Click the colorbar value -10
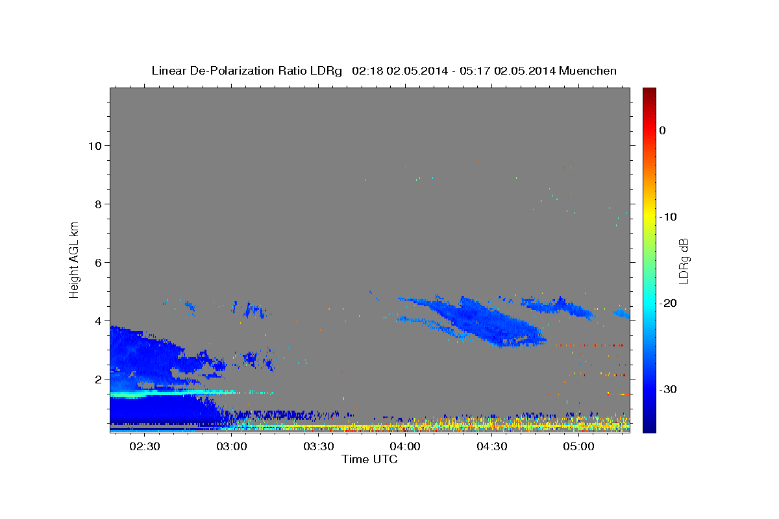Viewport: 779px width, 519px height. tap(669, 217)
